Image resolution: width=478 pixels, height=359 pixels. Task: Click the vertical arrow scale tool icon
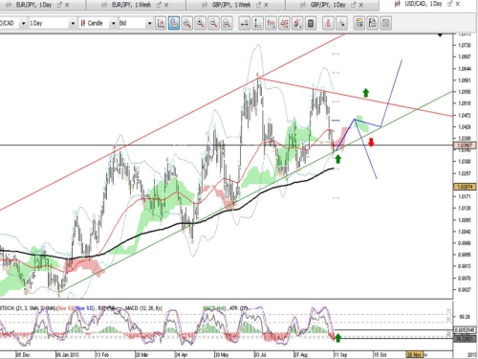point(257,23)
